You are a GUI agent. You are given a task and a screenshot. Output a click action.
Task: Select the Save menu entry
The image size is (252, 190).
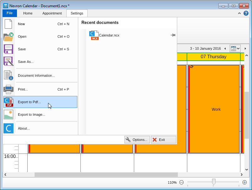pos(40,49)
